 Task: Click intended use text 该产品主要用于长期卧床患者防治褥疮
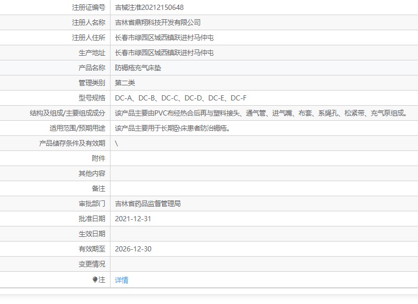173,128
